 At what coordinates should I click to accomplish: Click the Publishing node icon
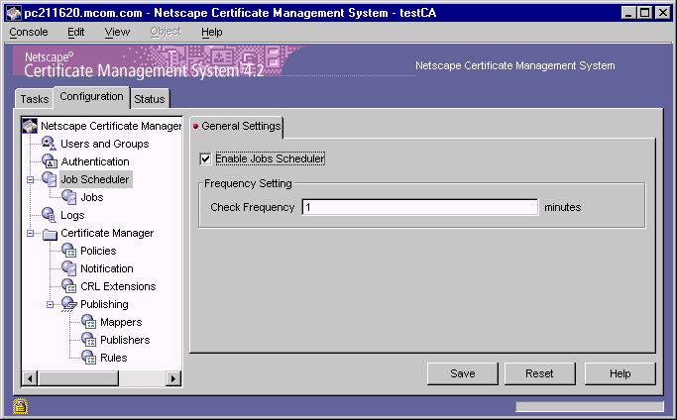pyautogui.click(x=69, y=304)
